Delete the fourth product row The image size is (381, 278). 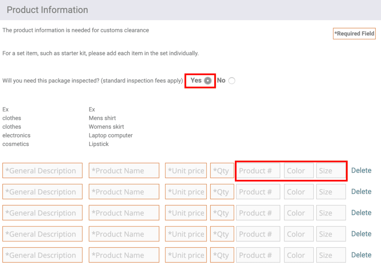[361, 234]
